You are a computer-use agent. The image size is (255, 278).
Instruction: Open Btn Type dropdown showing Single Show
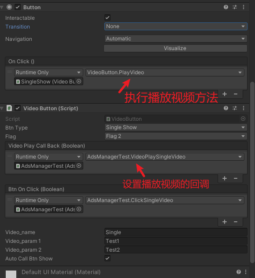coord(176,127)
